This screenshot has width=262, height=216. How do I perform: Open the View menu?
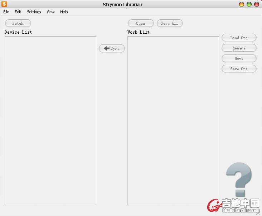point(50,12)
